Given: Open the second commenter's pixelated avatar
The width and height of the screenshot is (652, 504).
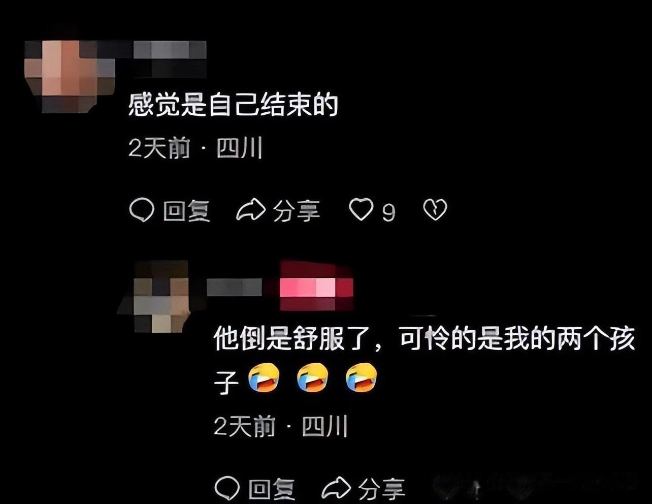Looking at the screenshot, I should point(154,297).
